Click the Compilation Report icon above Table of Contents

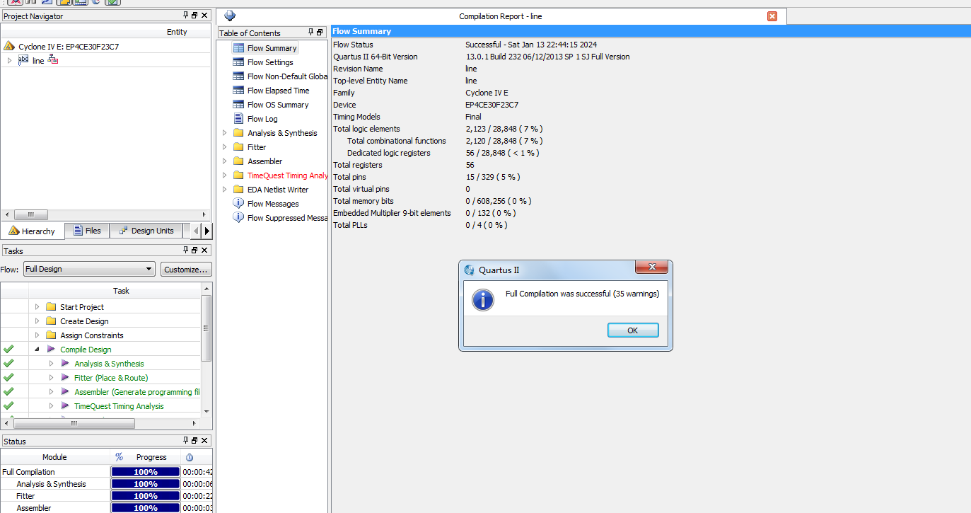click(230, 16)
